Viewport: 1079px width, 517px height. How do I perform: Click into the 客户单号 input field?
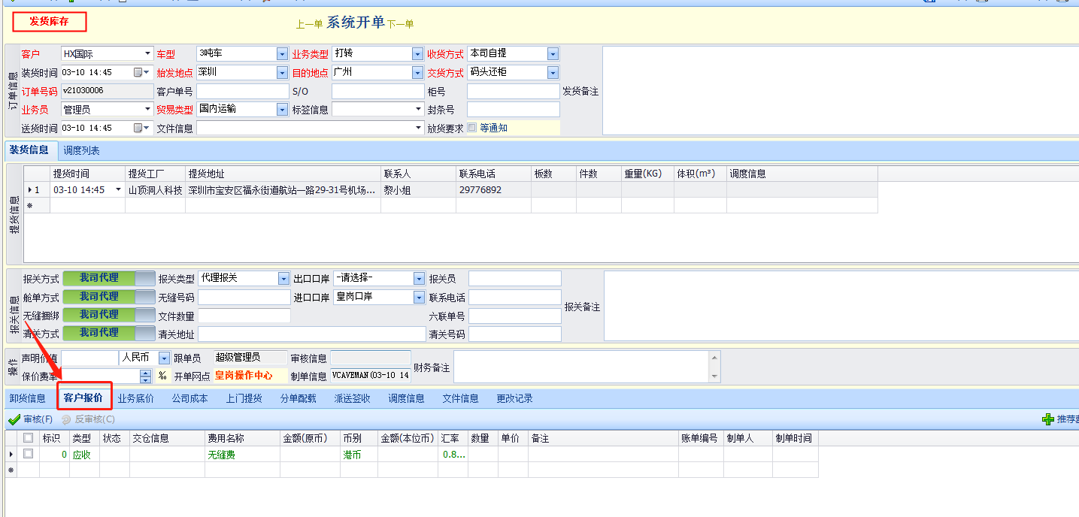click(242, 92)
